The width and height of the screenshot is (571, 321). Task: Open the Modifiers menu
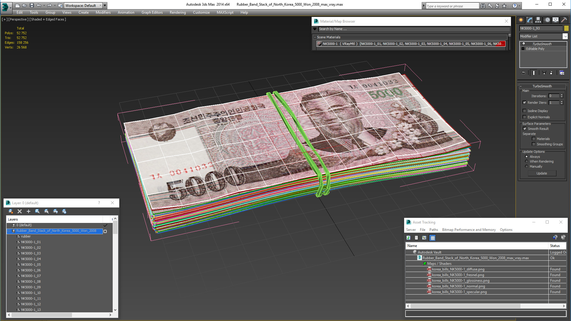point(103,12)
